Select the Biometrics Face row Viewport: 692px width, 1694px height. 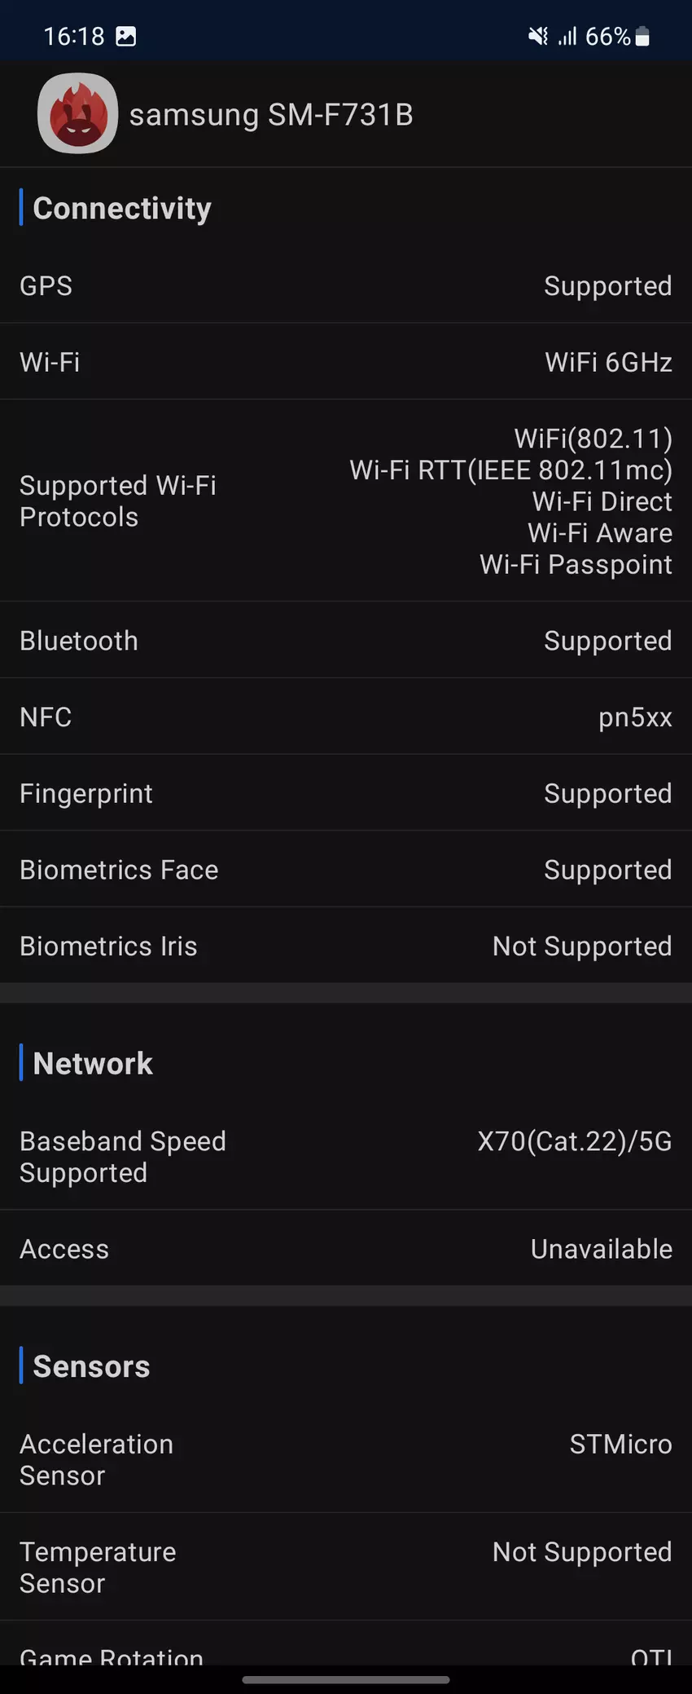[346, 870]
